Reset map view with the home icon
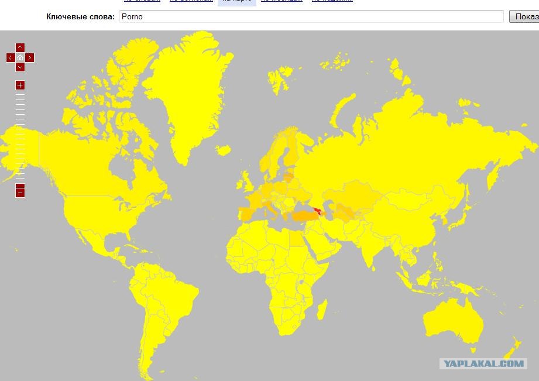Viewport: 539px width, 381px height. click(20, 57)
